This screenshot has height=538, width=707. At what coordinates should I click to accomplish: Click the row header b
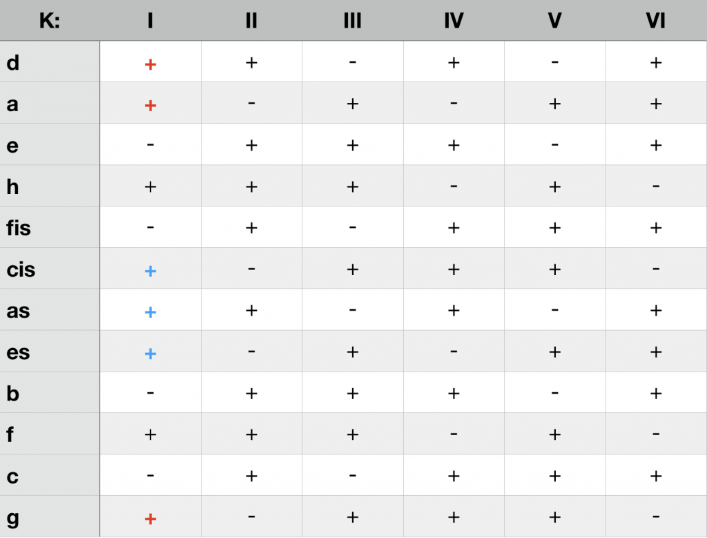(12, 394)
